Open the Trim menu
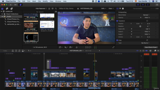This screenshot has width=160, height=90. (29, 1)
